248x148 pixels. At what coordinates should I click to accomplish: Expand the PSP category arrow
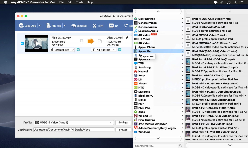coord(182,104)
